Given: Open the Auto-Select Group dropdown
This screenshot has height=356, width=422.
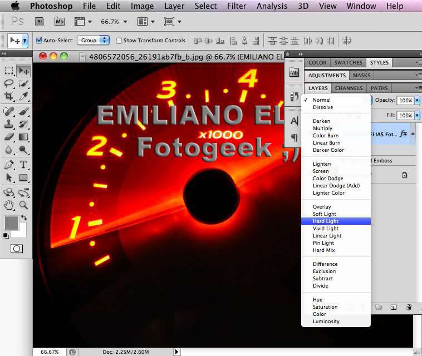Looking at the screenshot, I should (x=93, y=41).
